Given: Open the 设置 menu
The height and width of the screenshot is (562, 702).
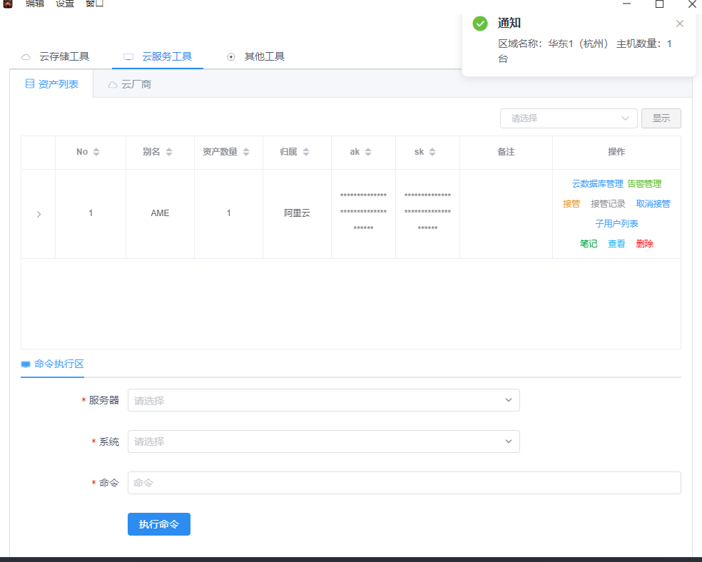Looking at the screenshot, I should pos(63,4).
